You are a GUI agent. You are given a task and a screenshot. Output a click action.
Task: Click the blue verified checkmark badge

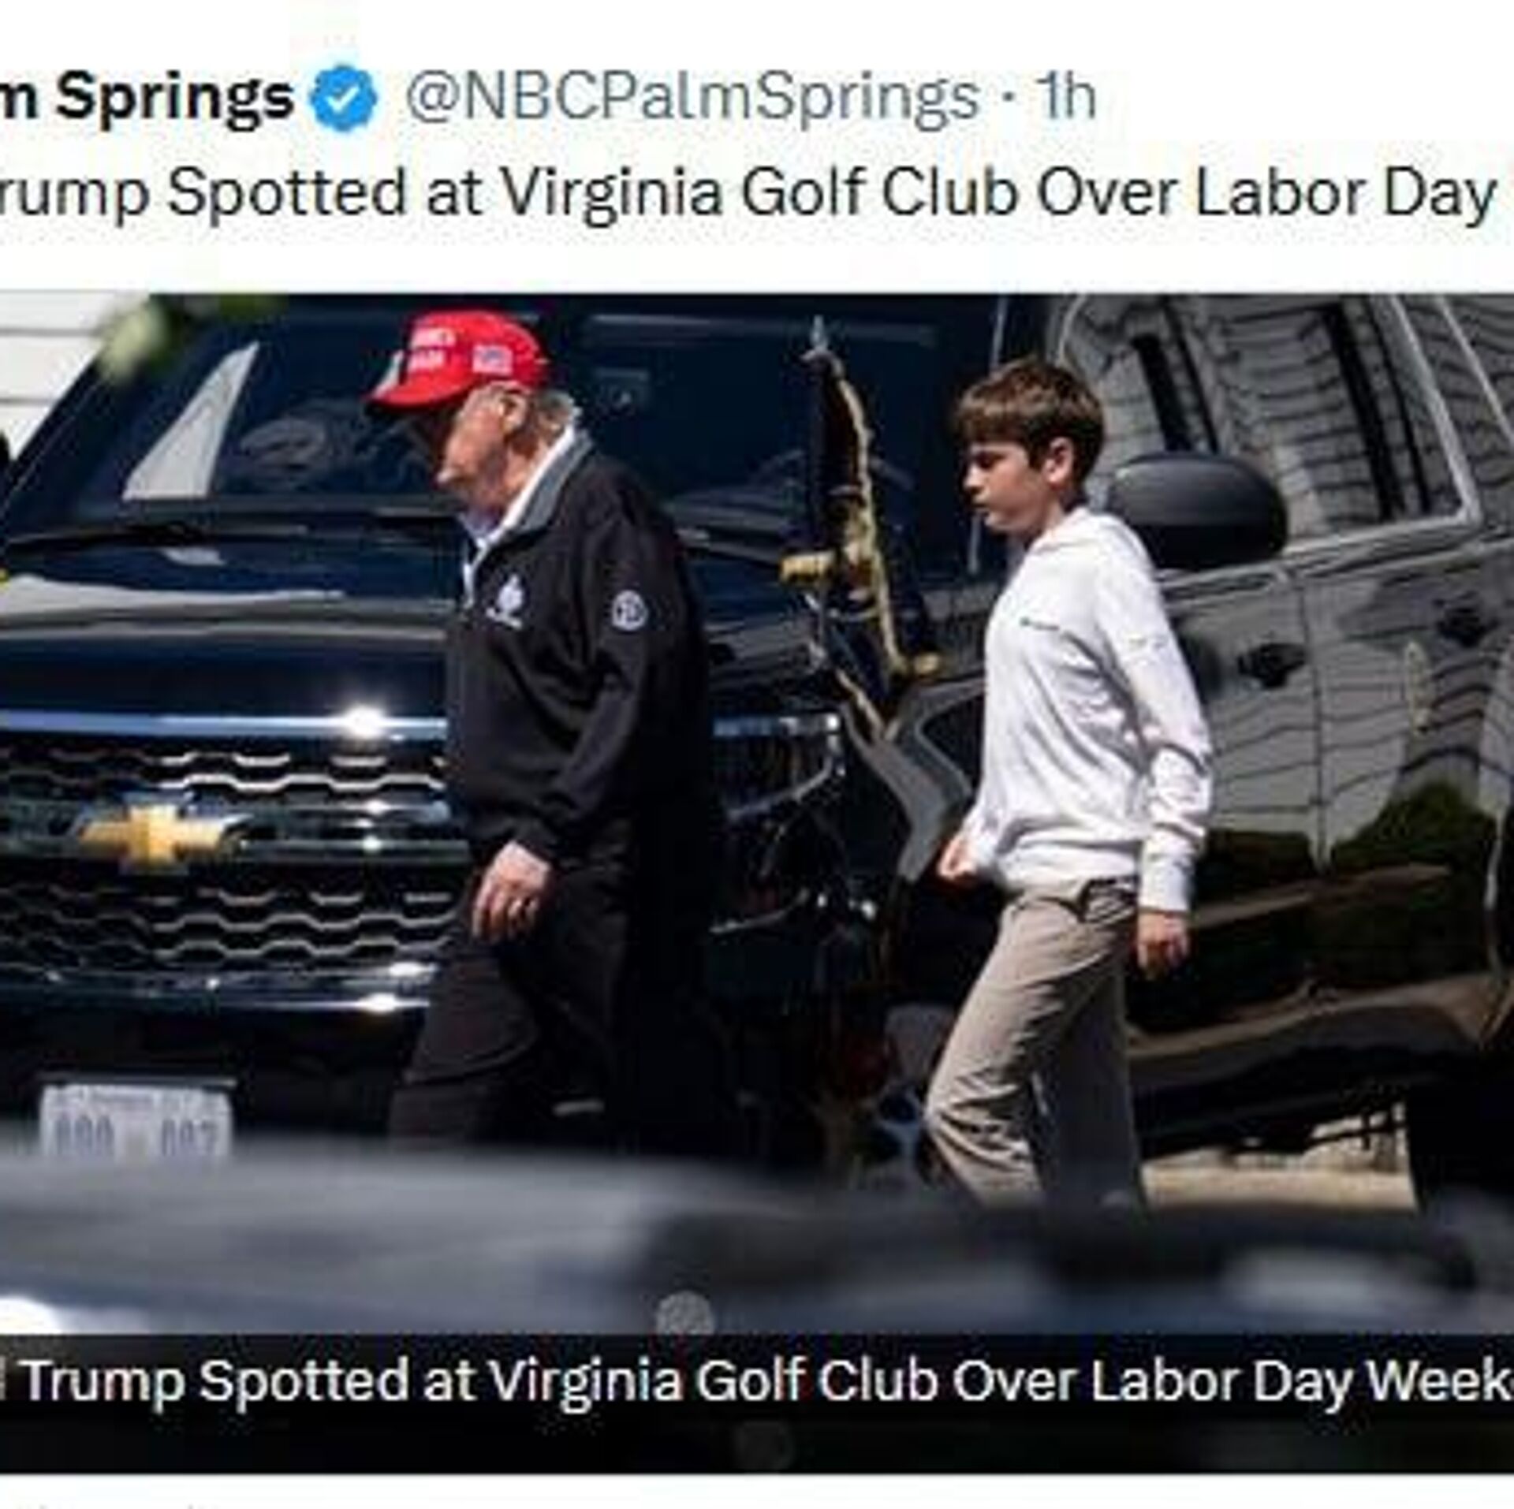point(345,98)
